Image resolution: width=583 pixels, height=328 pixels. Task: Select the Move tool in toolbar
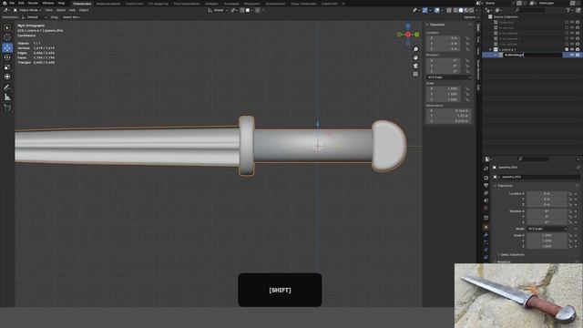click(7, 47)
